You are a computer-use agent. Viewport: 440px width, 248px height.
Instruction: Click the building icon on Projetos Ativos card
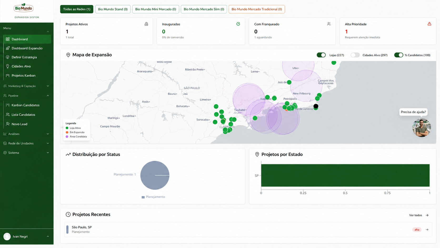click(x=146, y=24)
